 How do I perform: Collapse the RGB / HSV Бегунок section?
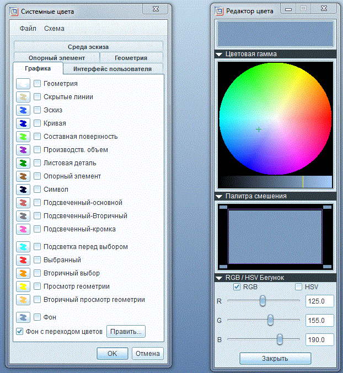point(219,278)
